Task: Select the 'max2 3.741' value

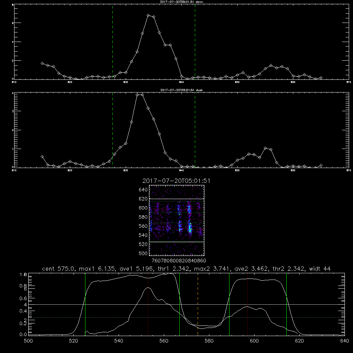Action: pyautogui.click(x=212, y=269)
